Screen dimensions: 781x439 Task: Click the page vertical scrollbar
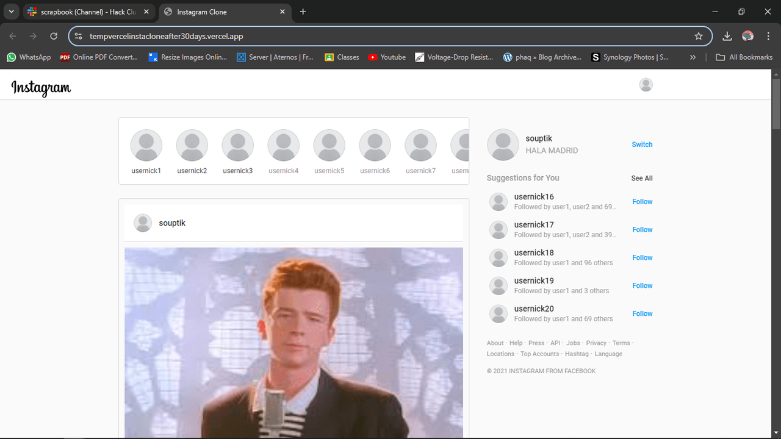776,104
